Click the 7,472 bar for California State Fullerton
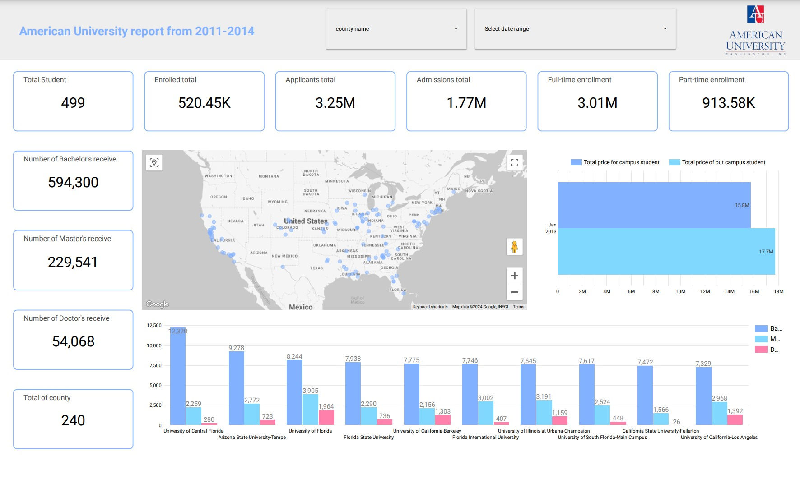Screen dimensions: 800x479 pos(645,395)
